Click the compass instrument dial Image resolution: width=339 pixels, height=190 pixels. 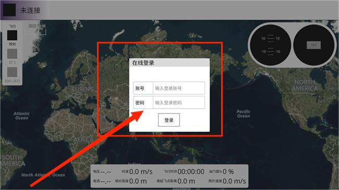pos(313,45)
